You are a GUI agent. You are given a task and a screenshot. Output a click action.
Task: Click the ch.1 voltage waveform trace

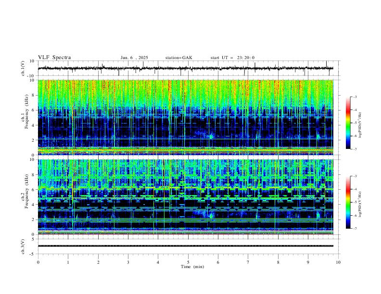point(185,68)
